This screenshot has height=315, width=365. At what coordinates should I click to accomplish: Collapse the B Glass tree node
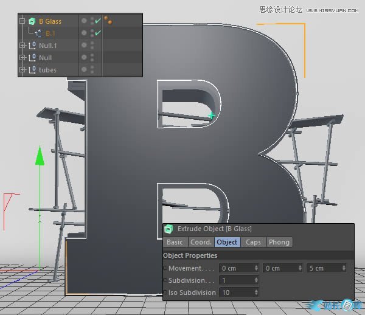[x=23, y=21]
